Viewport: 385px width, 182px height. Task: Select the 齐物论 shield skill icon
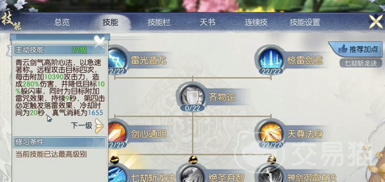coord(193,97)
